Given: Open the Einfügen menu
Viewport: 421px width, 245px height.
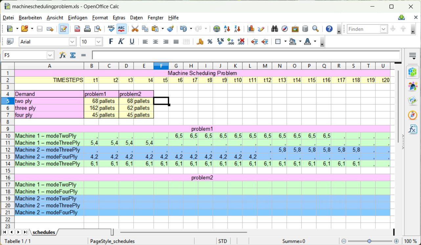Looking at the screenshot, I should click(x=78, y=18).
